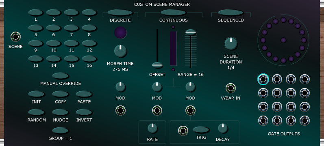Viewport: 324px width, 146px height.
Task: Click the purple discrete mode indicator light
Action: 120,32
